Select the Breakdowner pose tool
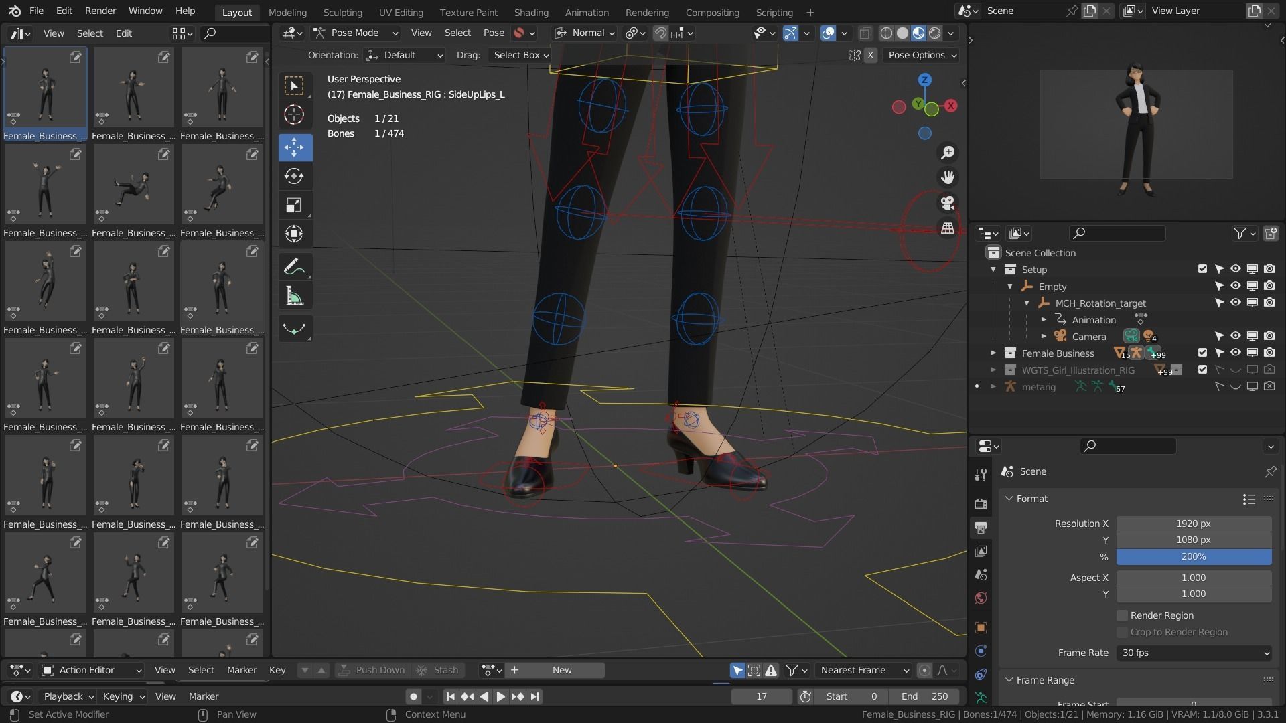 point(294,328)
